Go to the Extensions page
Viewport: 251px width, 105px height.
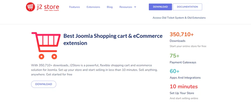[x=93, y=7]
